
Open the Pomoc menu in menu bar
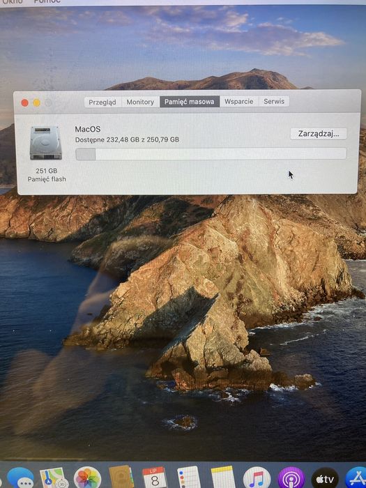tap(47, 1)
